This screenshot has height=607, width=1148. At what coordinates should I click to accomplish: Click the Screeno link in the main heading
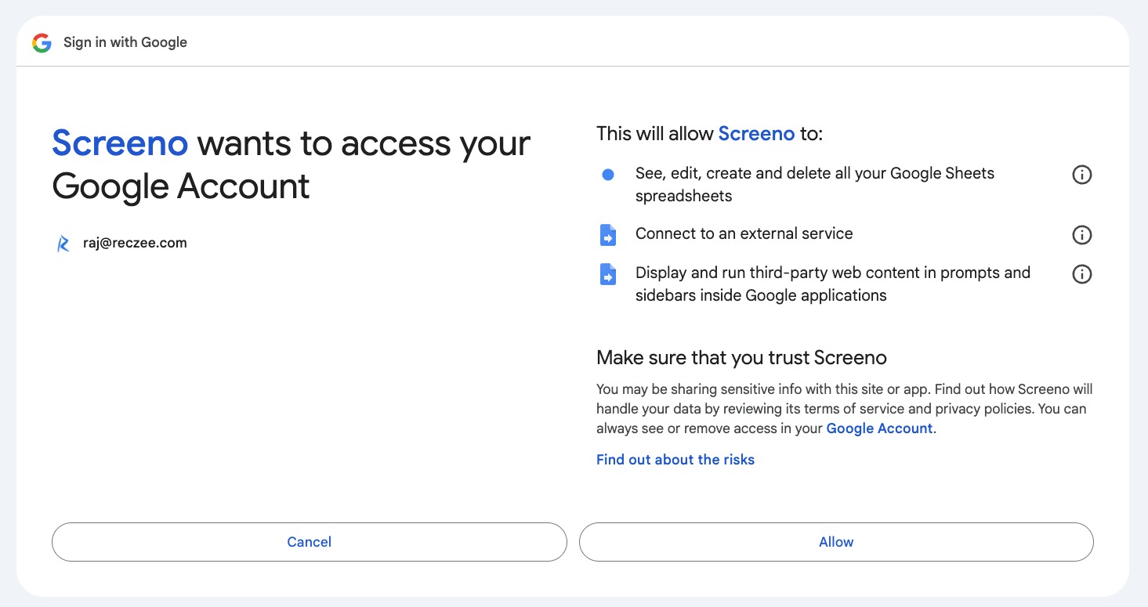(120, 143)
